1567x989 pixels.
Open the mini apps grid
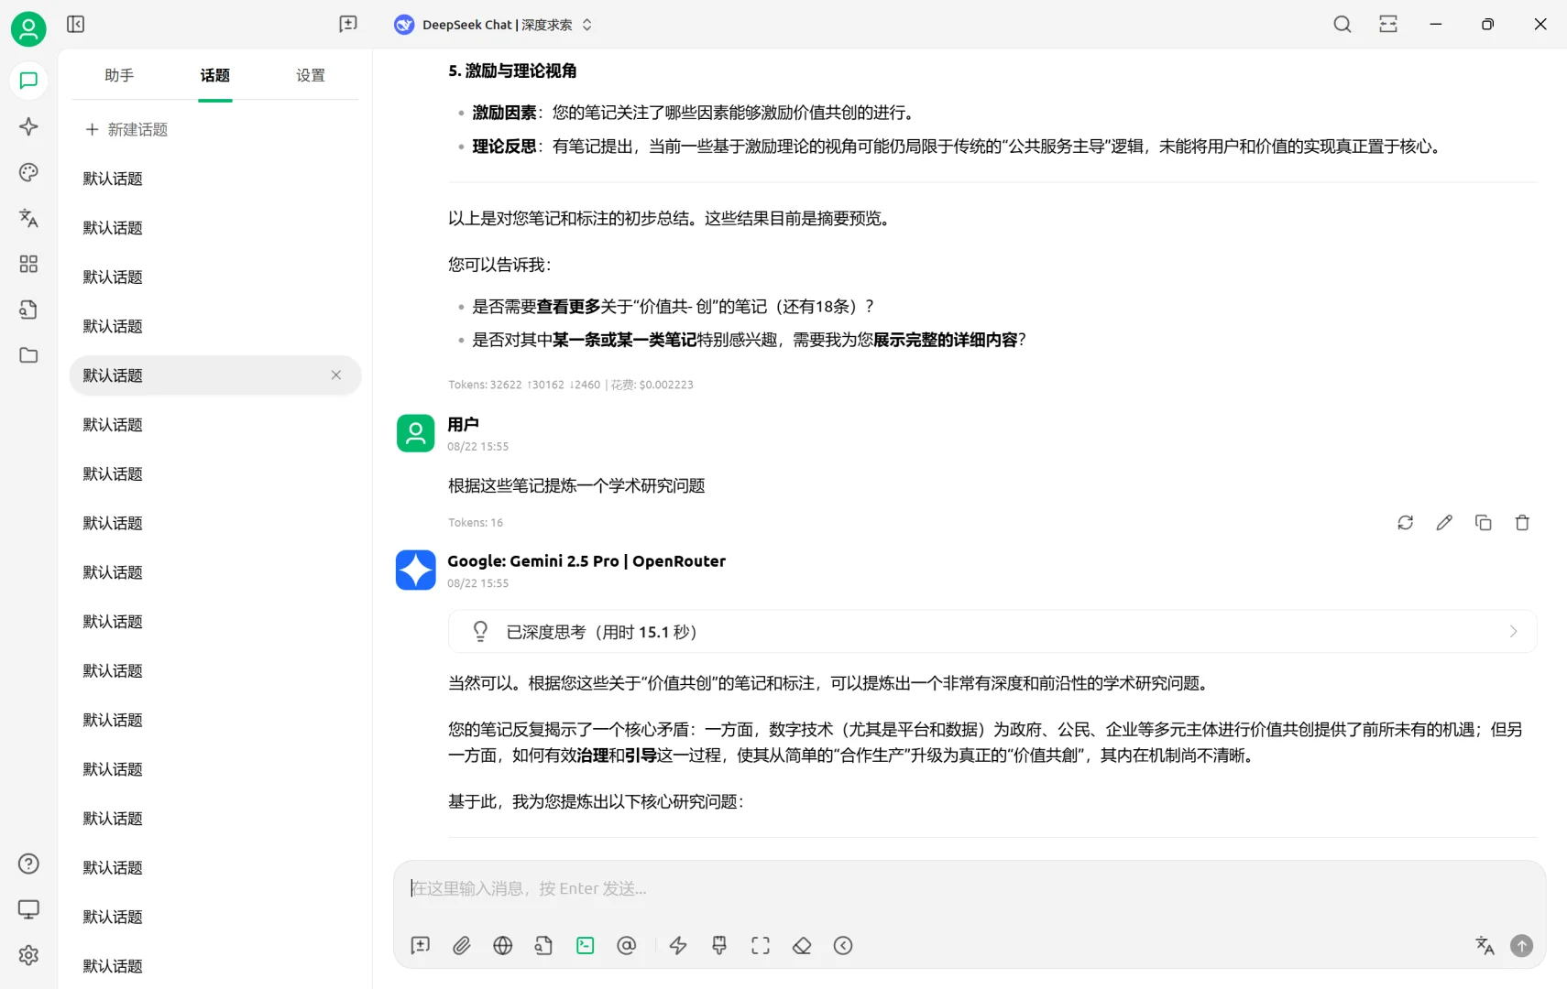click(28, 264)
